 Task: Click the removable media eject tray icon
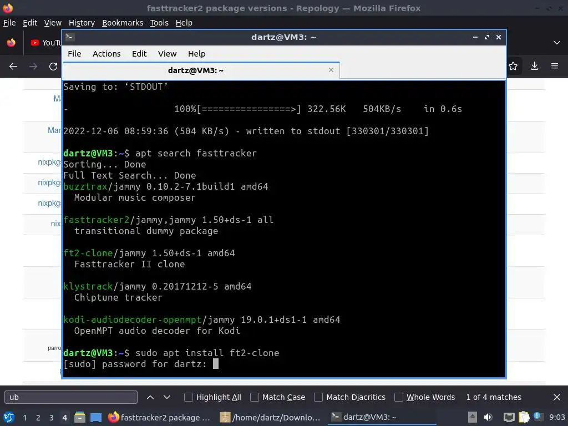point(473,417)
